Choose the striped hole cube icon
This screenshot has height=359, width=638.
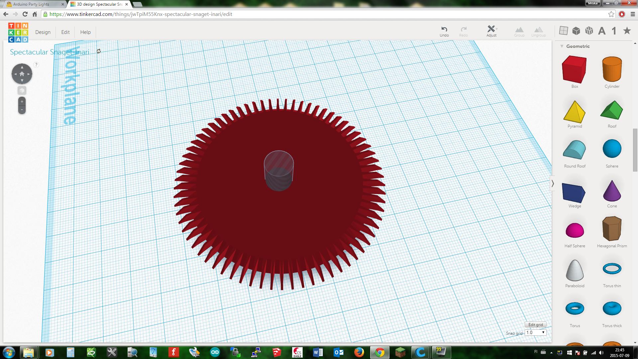[x=589, y=31]
